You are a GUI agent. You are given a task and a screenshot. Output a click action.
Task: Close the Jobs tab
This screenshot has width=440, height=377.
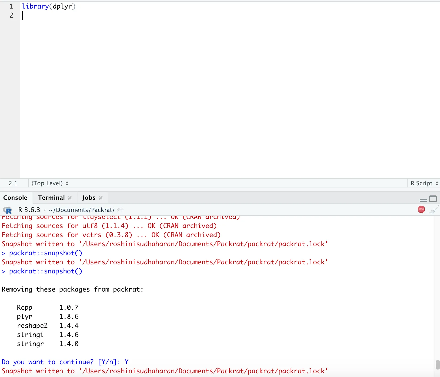click(101, 198)
